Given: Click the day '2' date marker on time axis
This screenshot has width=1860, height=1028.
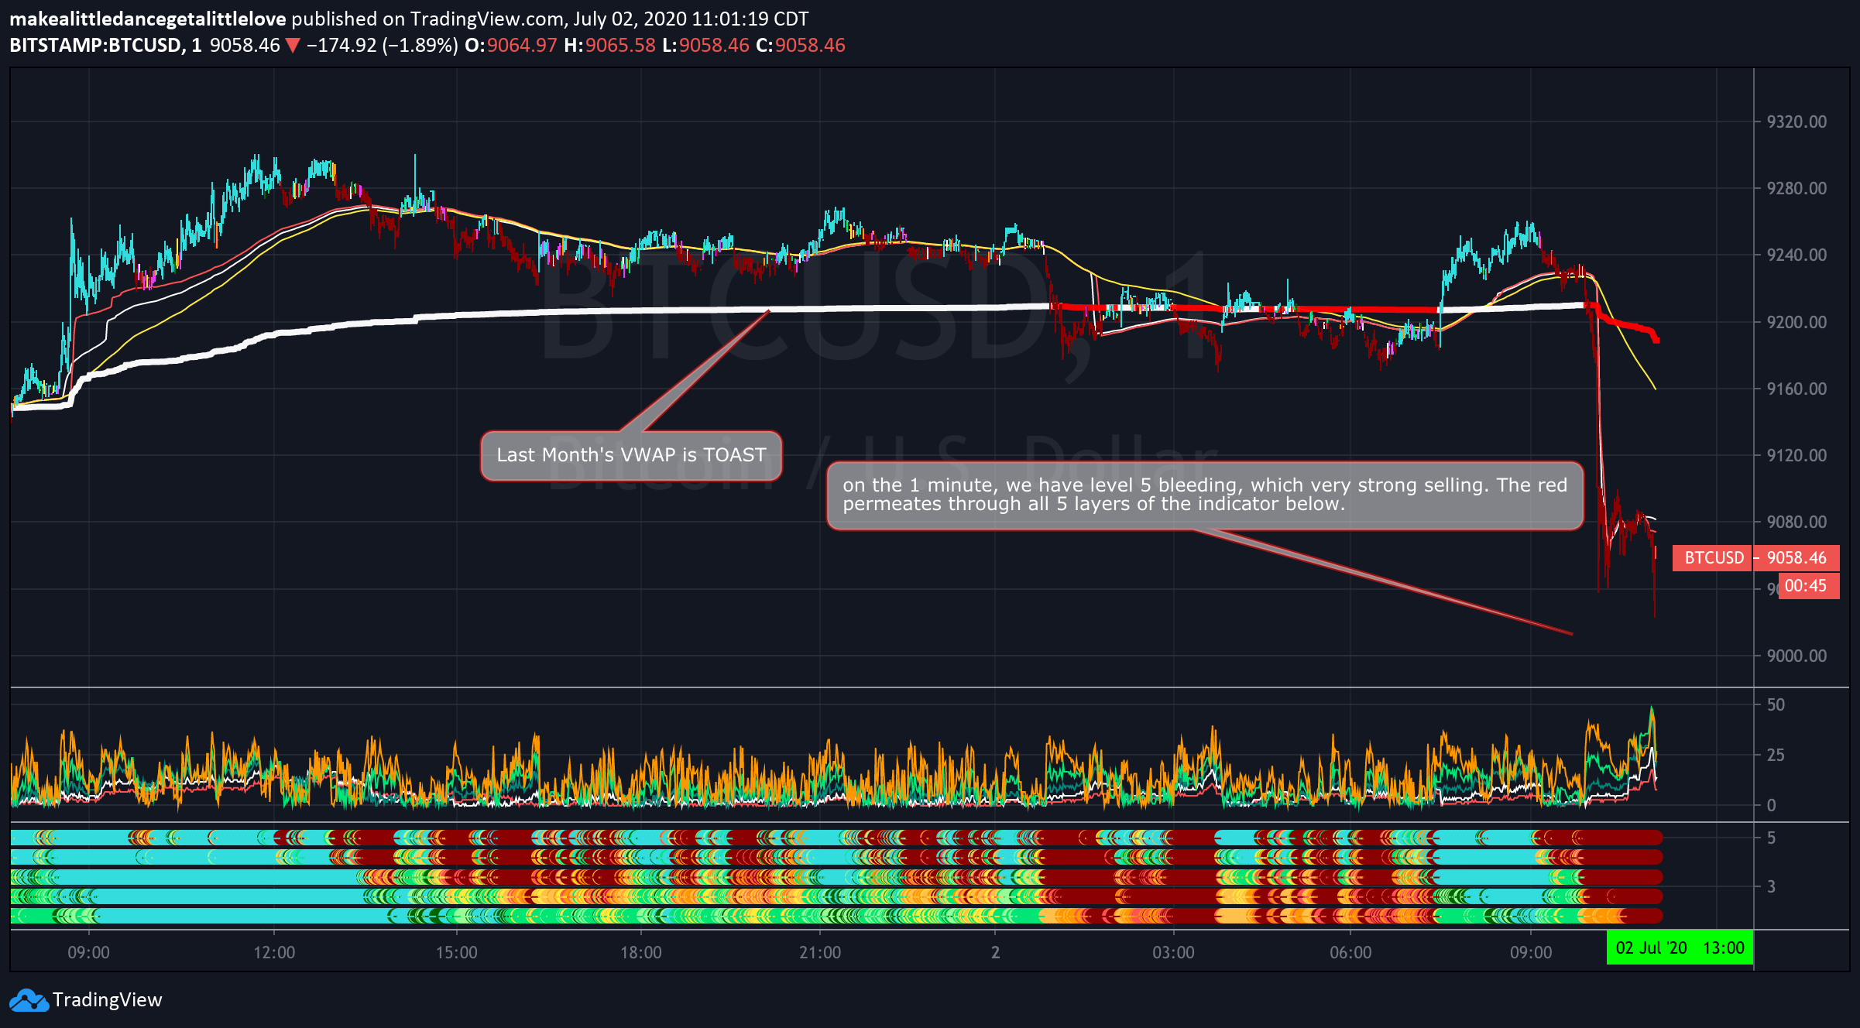Looking at the screenshot, I should [996, 952].
